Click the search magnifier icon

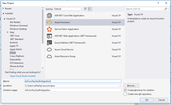click(x=166, y=9)
